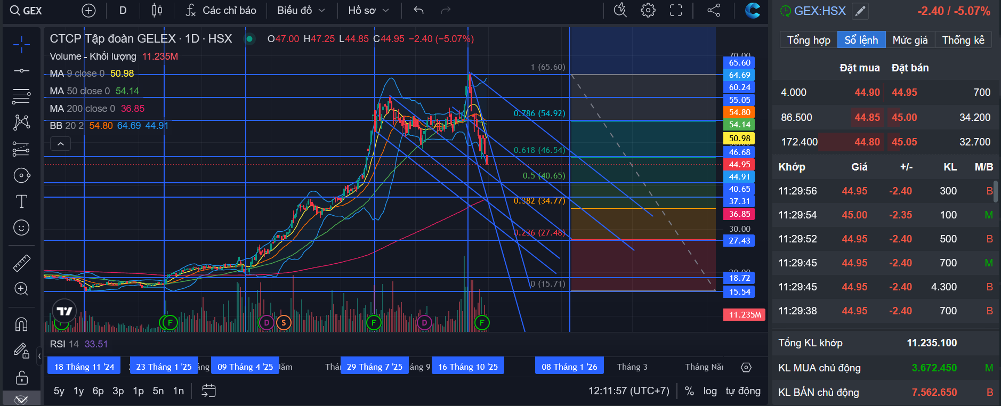
Task: Select the text annotation tool
Action: click(x=21, y=201)
